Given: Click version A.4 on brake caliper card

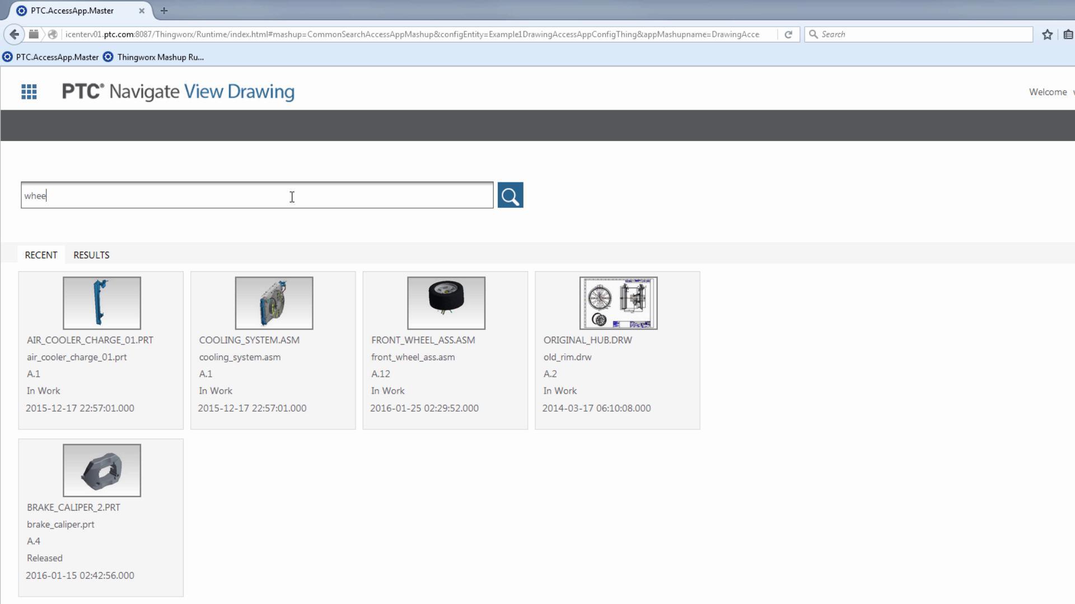Looking at the screenshot, I should (x=34, y=541).
